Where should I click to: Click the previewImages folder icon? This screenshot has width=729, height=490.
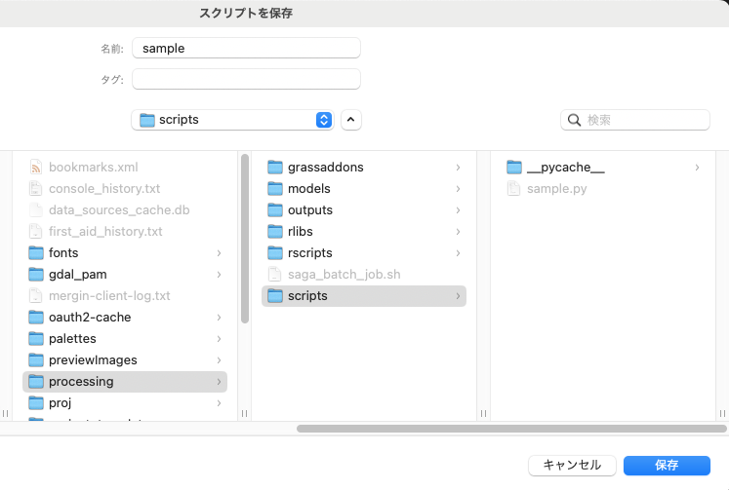click(x=36, y=360)
